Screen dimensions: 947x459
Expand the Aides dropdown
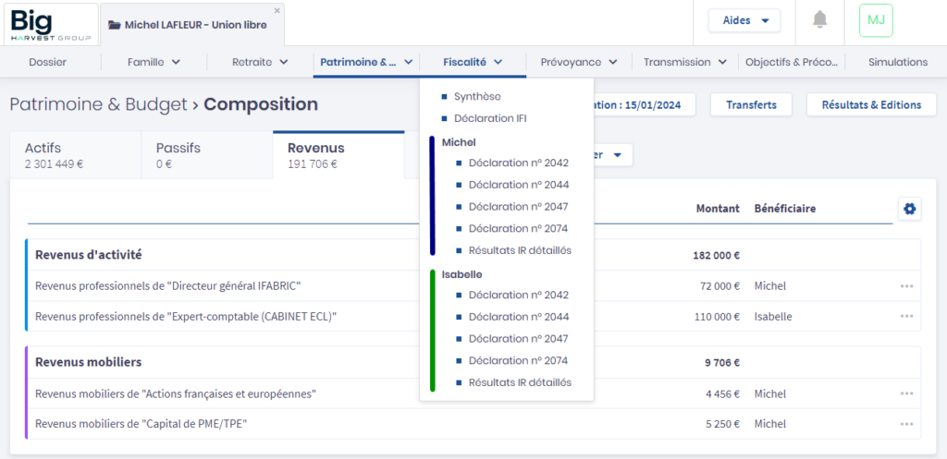744,20
